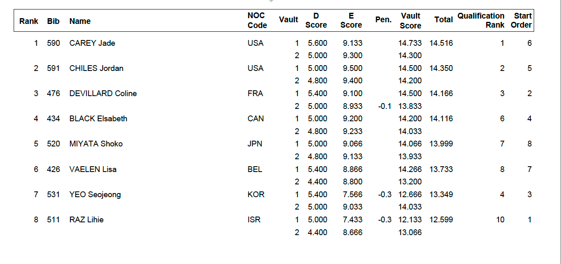Click the Rank column header

pyautogui.click(x=29, y=21)
